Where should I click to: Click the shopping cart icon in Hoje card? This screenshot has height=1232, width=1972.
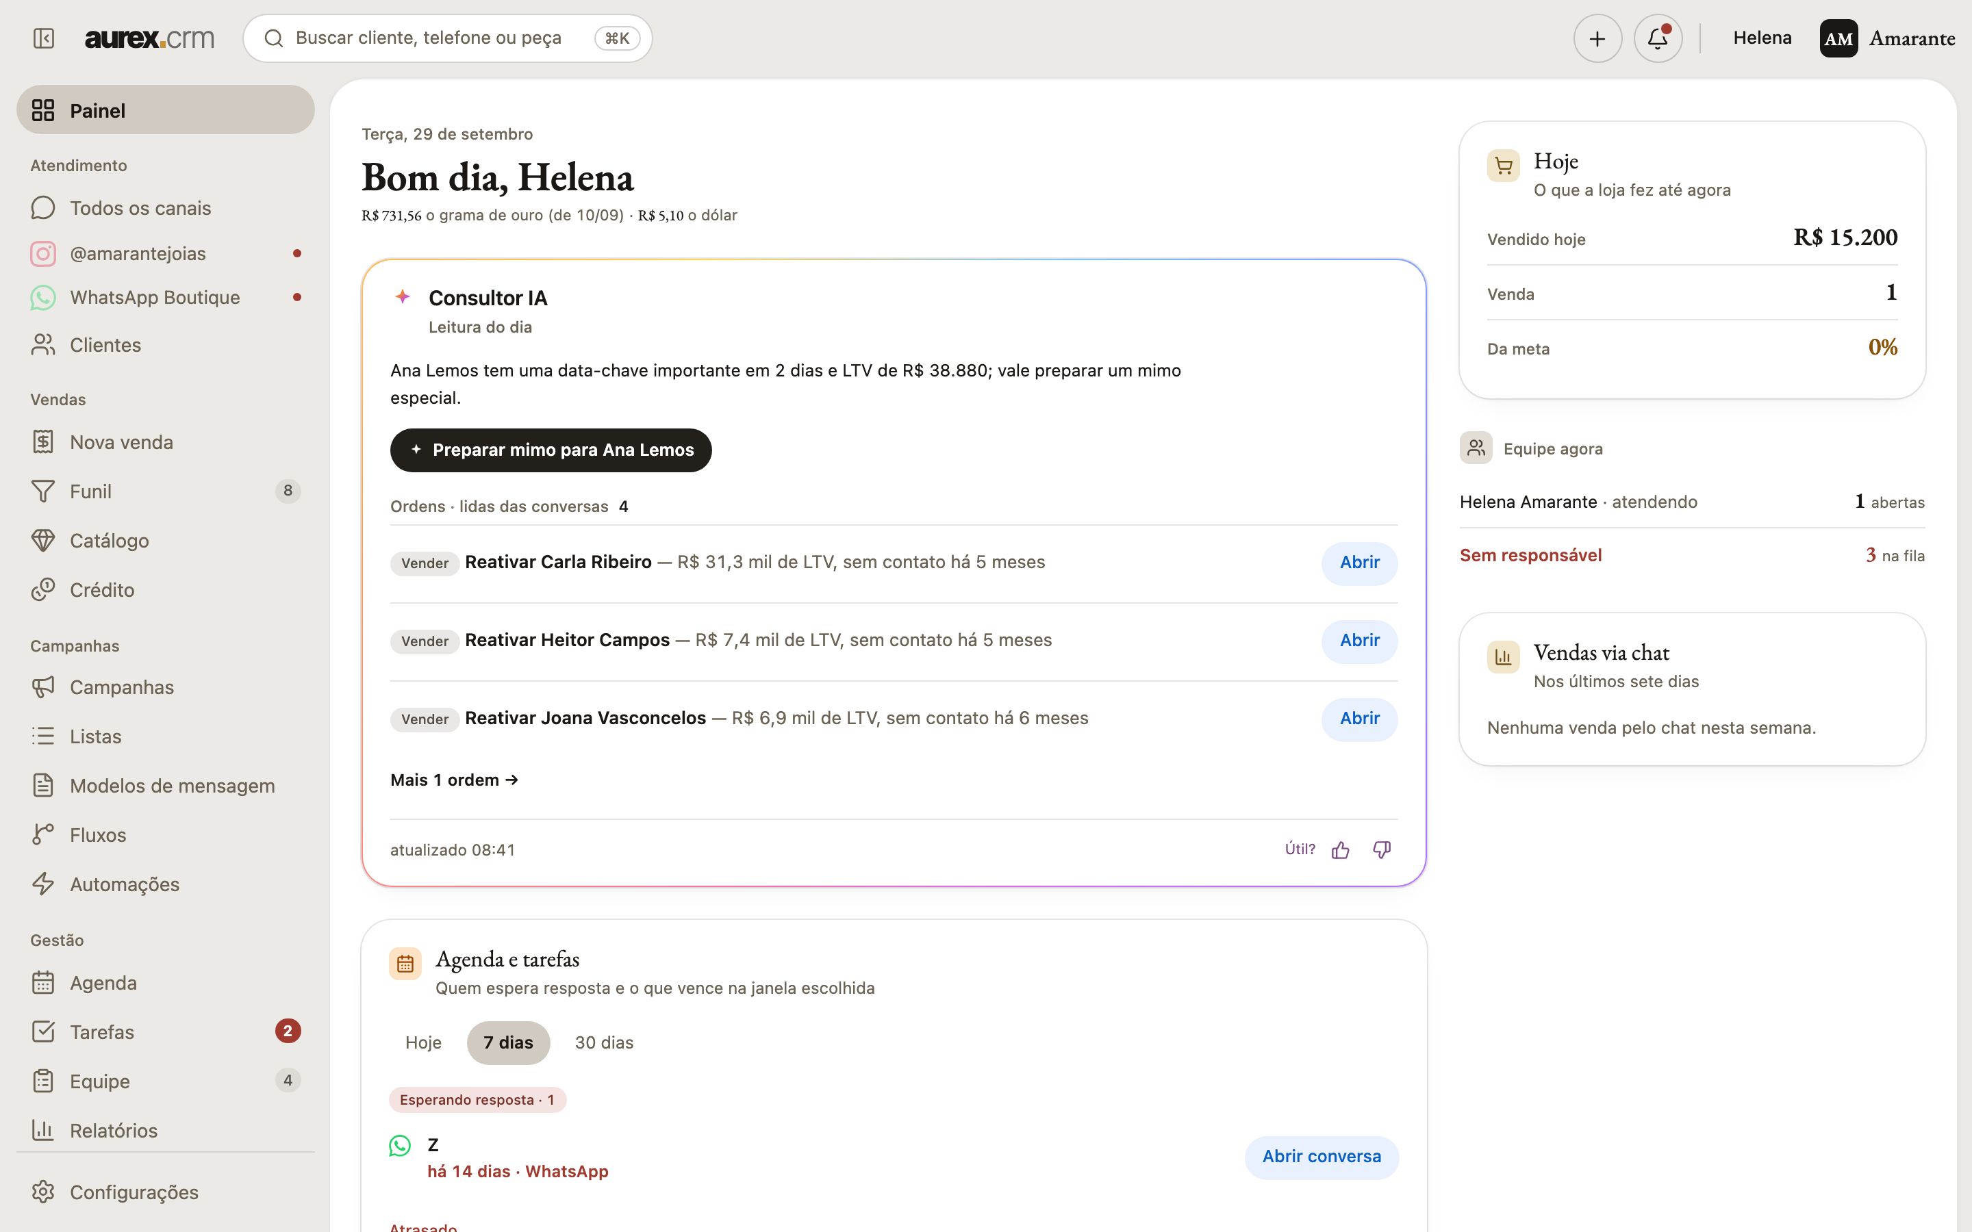[x=1504, y=166]
